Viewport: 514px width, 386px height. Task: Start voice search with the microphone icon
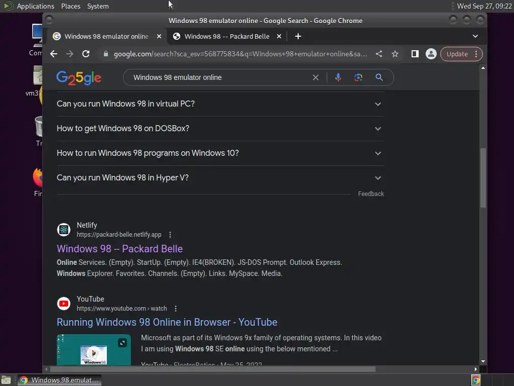tap(338, 77)
